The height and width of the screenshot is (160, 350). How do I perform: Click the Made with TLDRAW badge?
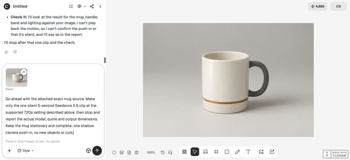pyautogui.click(x=336, y=154)
